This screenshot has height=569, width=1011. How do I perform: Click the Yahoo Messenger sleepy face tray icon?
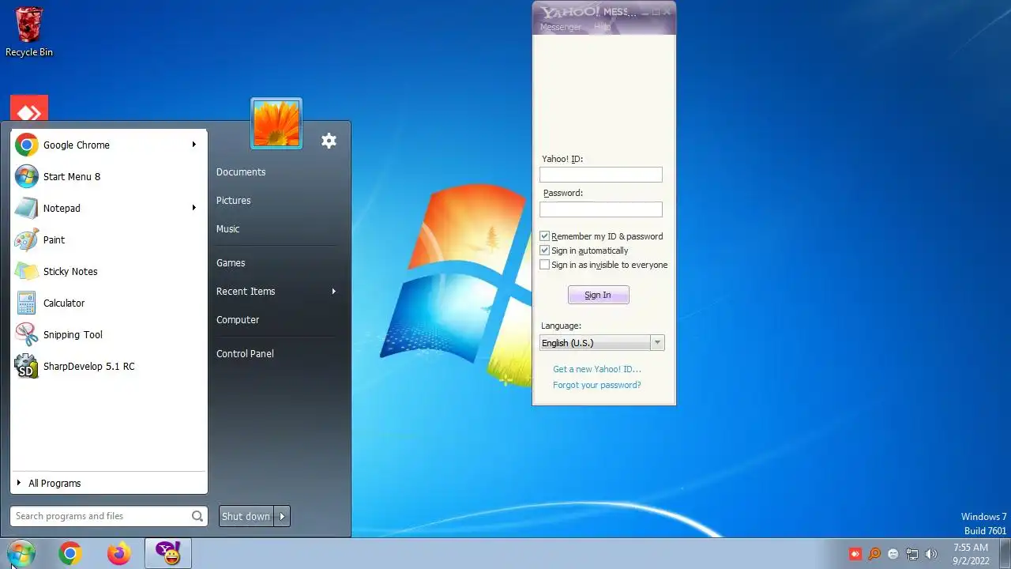[x=893, y=554]
